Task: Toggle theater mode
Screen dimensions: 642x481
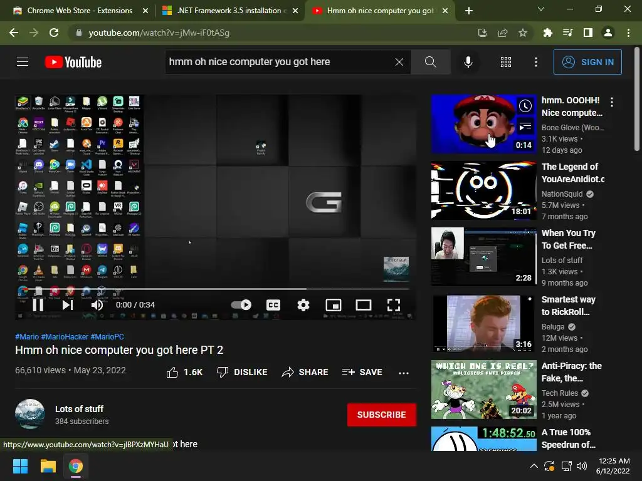Action: pyautogui.click(x=363, y=305)
